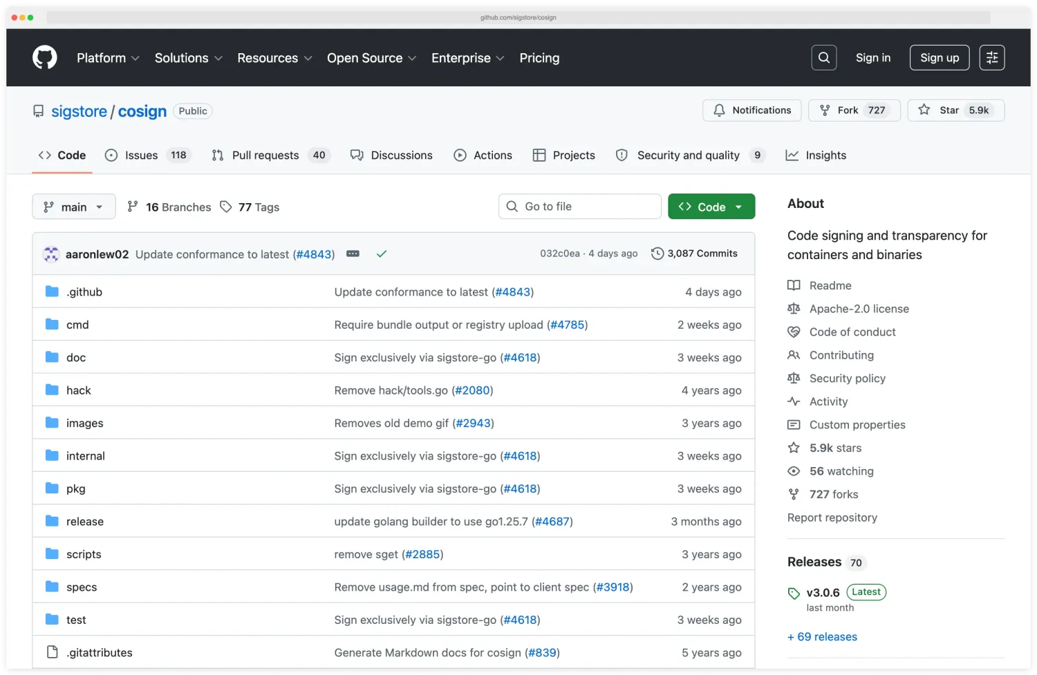Open the specs folder
The height and width of the screenshot is (675, 1037).
tap(82, 587)
